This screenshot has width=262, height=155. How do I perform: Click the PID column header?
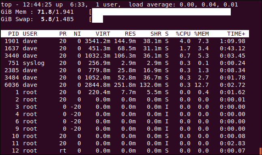(x=13, y=34)
